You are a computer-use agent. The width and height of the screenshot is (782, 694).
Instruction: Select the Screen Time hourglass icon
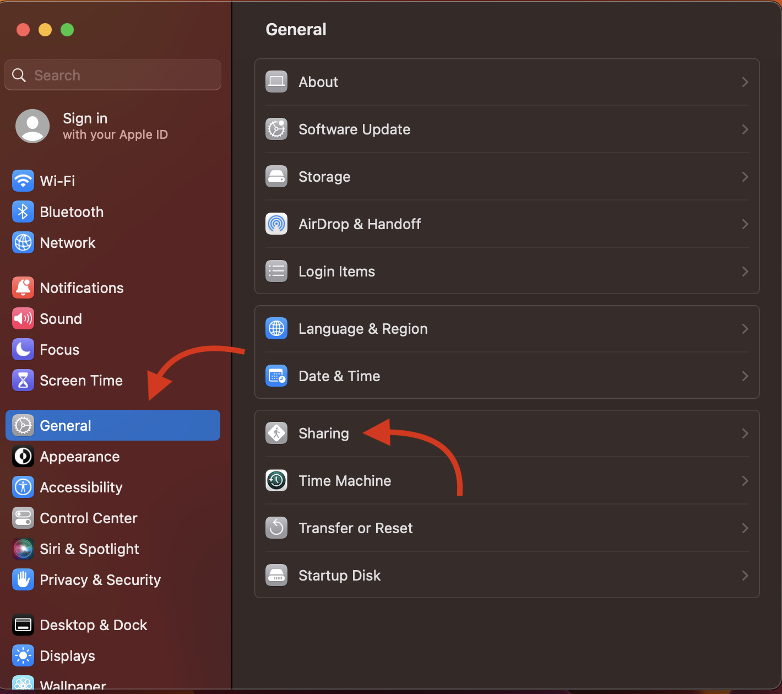coord(23,381)
